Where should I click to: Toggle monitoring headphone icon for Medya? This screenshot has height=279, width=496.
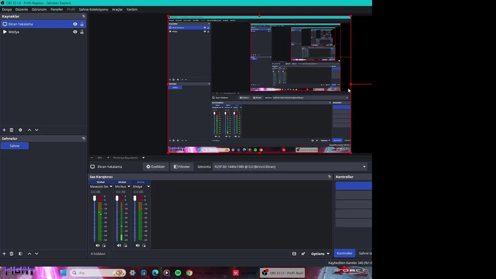[x=144, y=245]
